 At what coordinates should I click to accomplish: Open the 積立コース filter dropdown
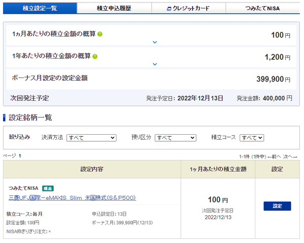(252, 138)
